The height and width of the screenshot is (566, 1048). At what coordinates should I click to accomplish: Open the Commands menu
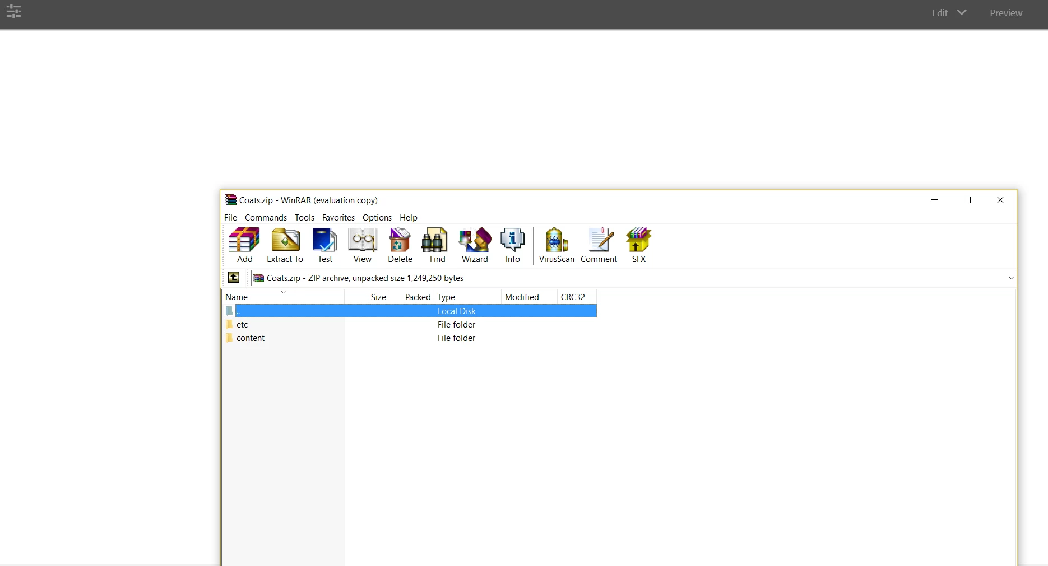click(x=266, y=217)
